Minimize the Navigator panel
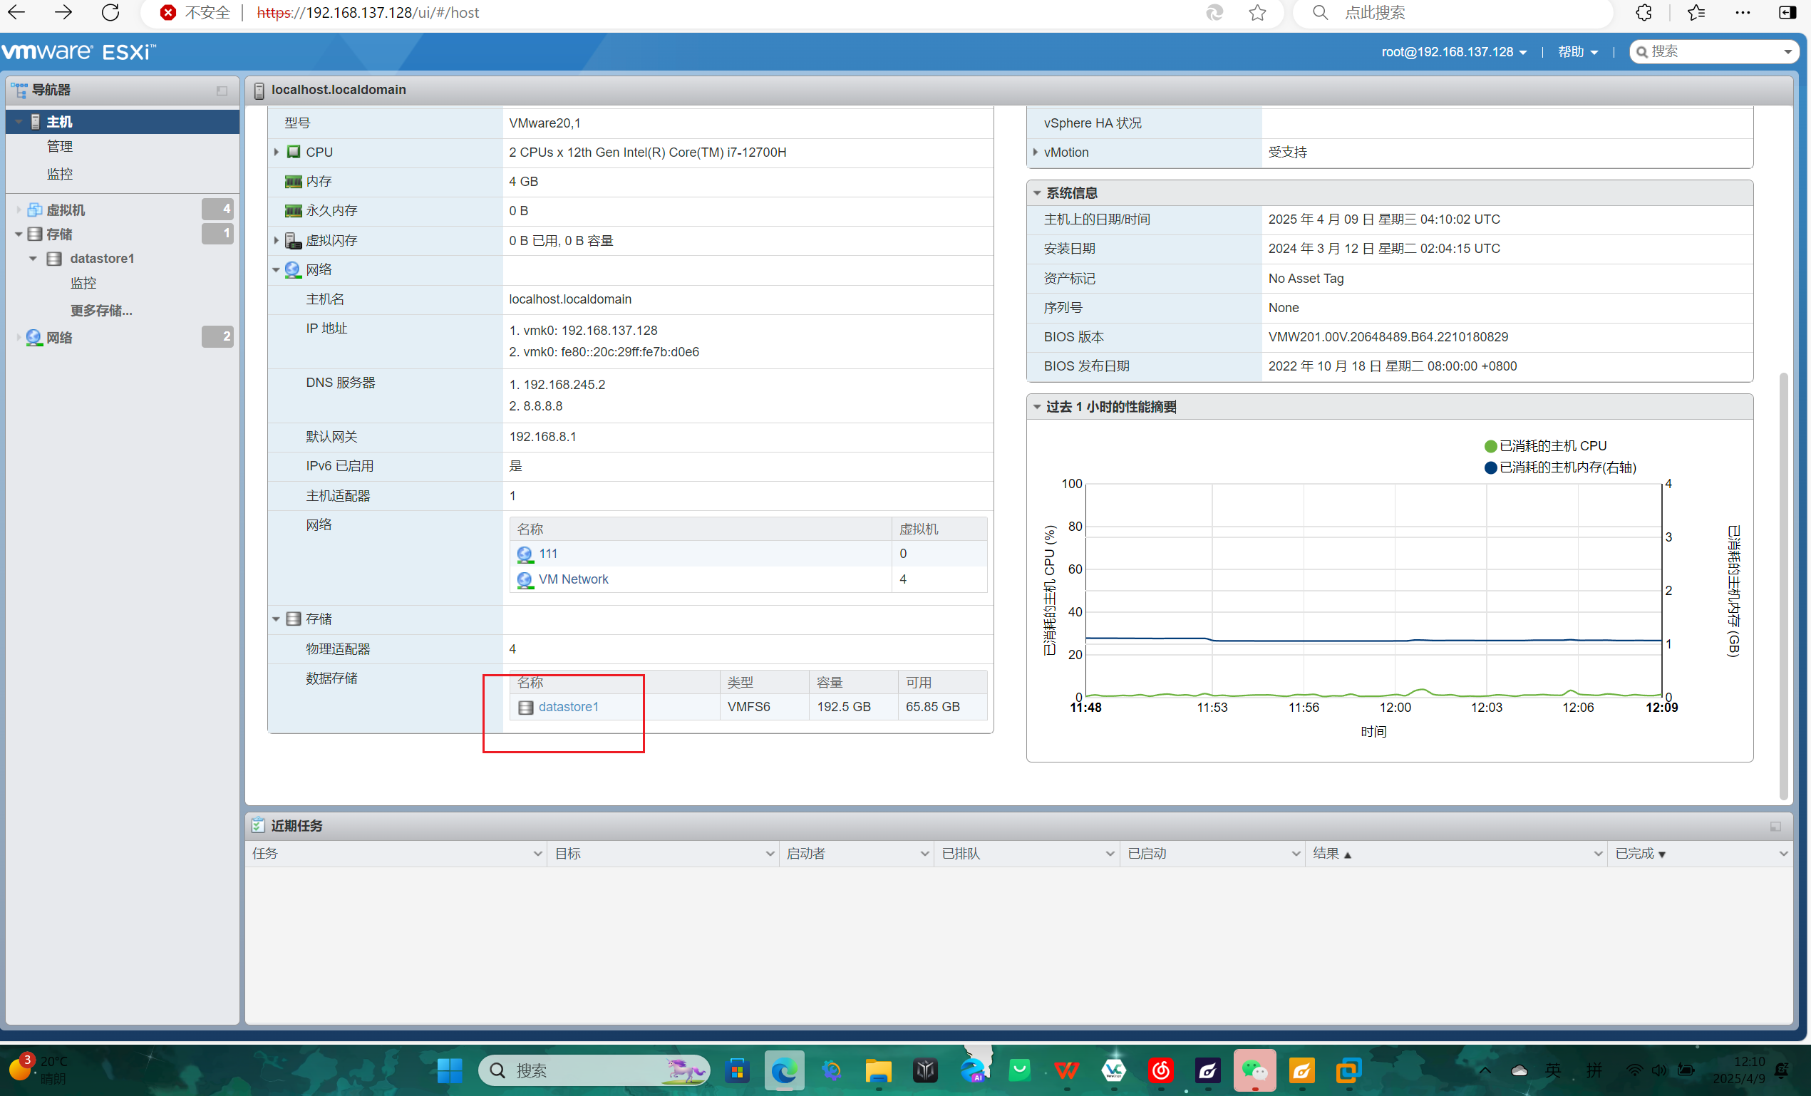The image size is (1811, 1096). 222,91
